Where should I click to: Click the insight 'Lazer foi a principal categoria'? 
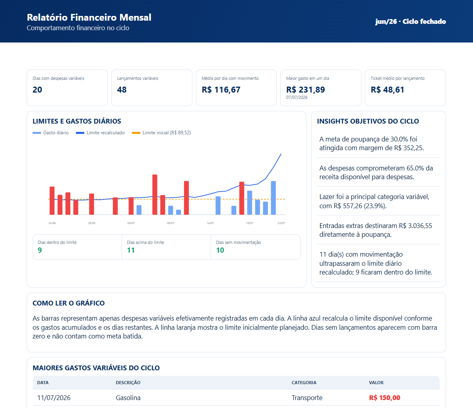378,201
